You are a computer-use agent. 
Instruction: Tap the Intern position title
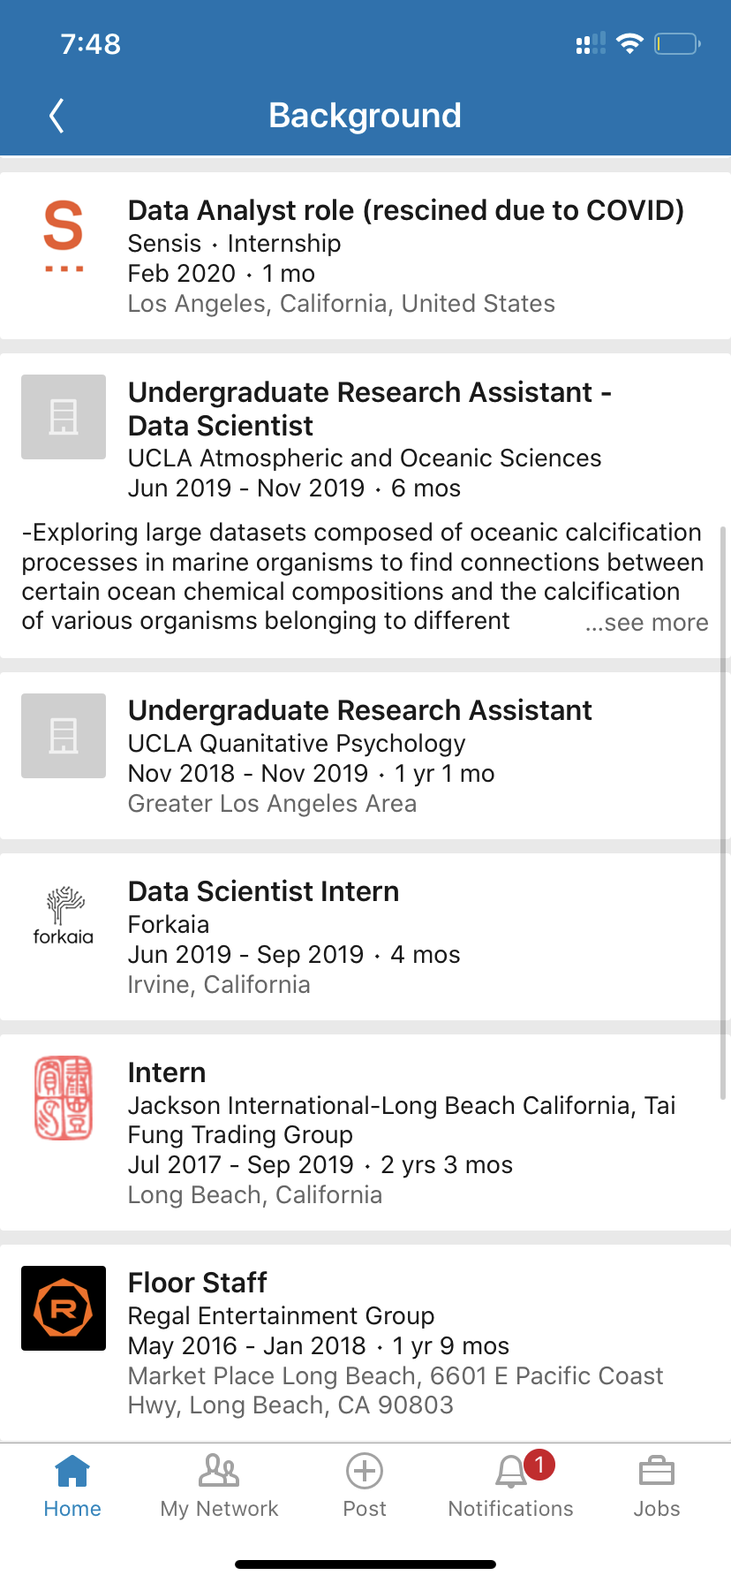(167, 1072)
